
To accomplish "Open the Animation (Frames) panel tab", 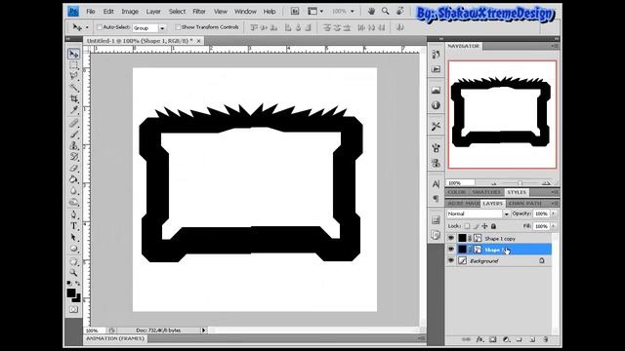I will point(115,338).
